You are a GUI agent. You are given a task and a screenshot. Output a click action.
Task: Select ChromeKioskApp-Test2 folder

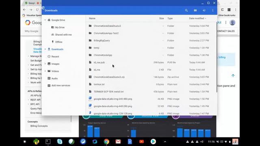[151, 33]
